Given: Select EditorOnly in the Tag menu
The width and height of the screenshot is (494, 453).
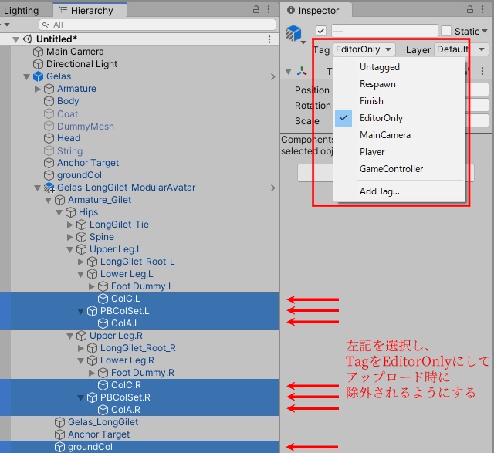Looking at the screenshot, I should [x=399, y=118].
